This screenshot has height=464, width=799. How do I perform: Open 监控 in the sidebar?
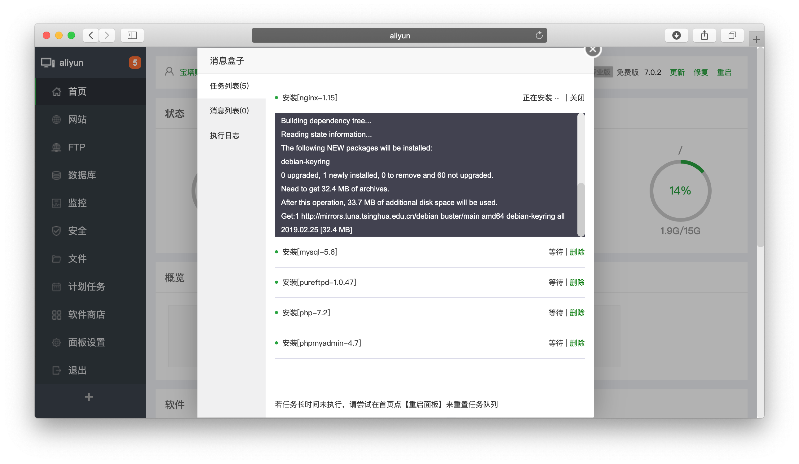click(x=90, y=203)
